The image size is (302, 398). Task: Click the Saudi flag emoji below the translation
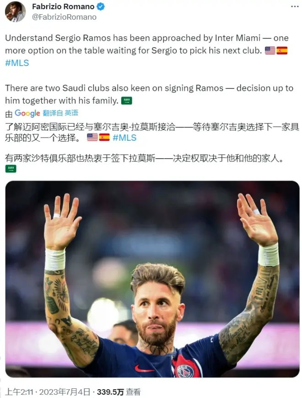(11, 169)
